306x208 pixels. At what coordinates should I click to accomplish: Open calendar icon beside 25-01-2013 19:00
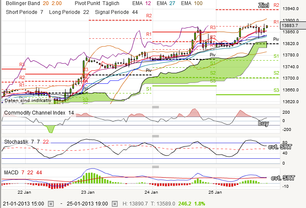point(115,204)
